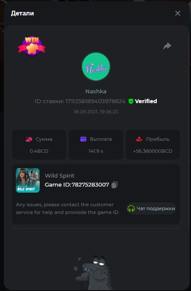Click the Nashka username text
Screen dimensions: 191x291
(96, 92)
